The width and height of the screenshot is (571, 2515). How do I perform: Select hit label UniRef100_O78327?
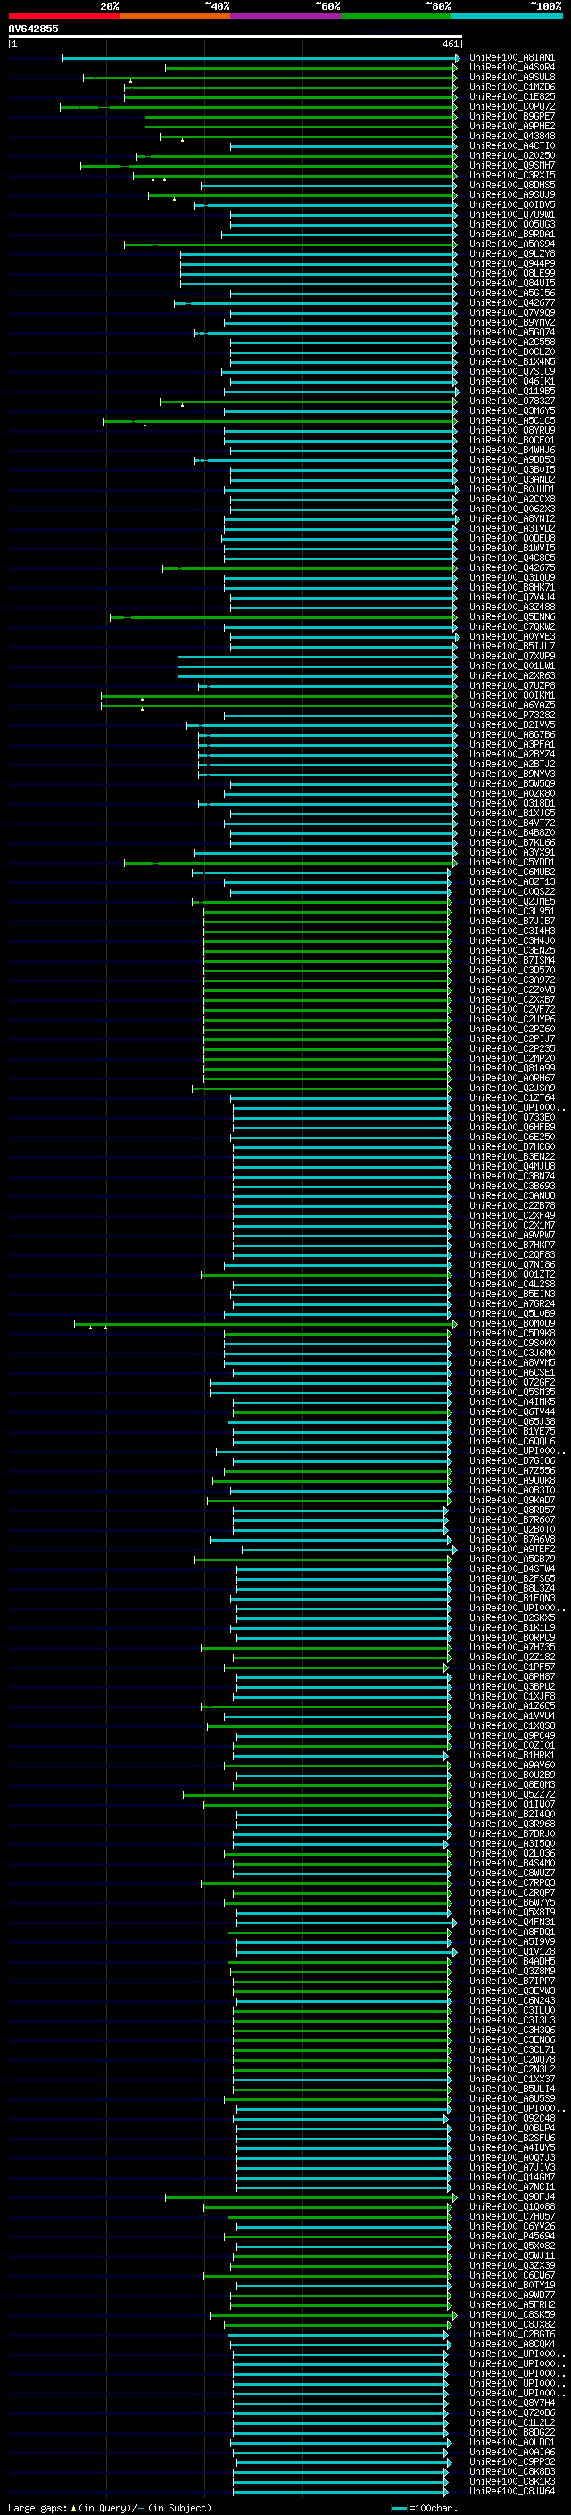pos(511,401)
